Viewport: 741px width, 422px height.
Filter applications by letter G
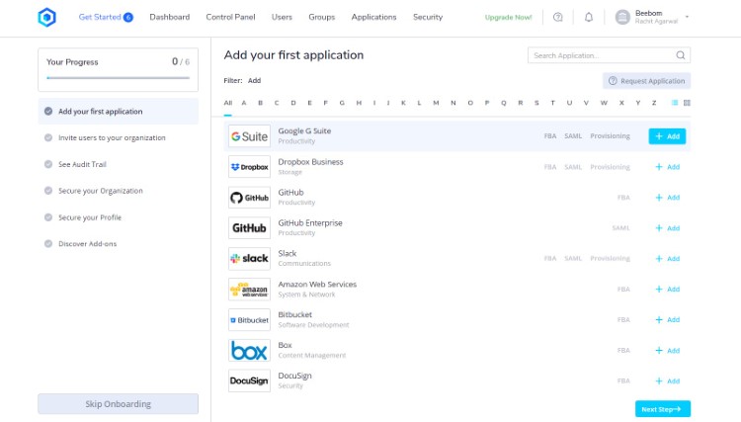pyautogui.click(x=342, y=103)
